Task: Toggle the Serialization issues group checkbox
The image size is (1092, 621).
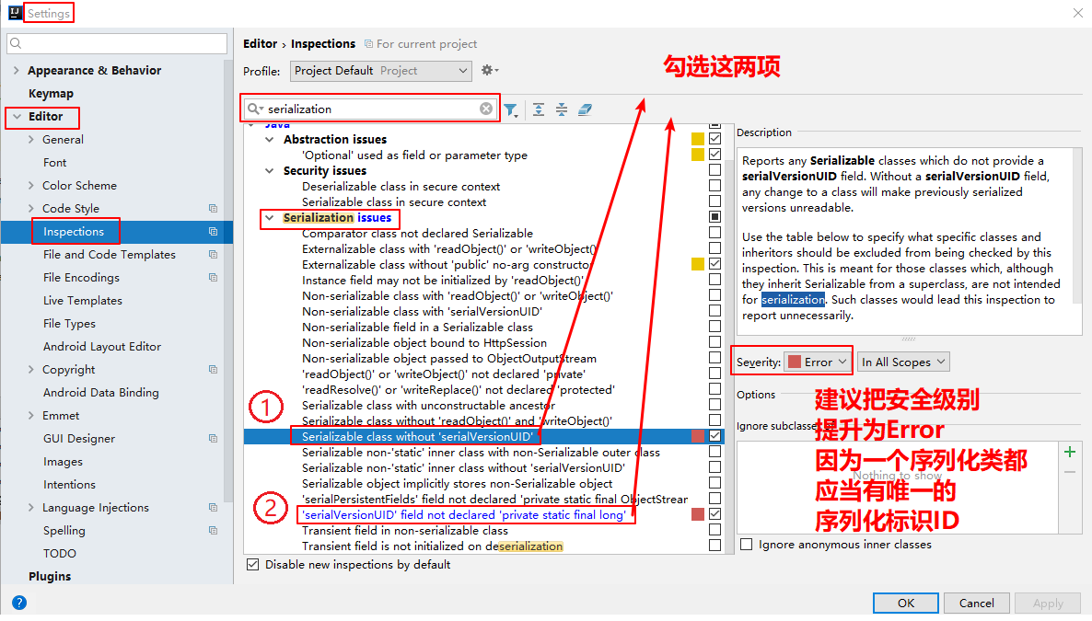Action: (714, 217)
